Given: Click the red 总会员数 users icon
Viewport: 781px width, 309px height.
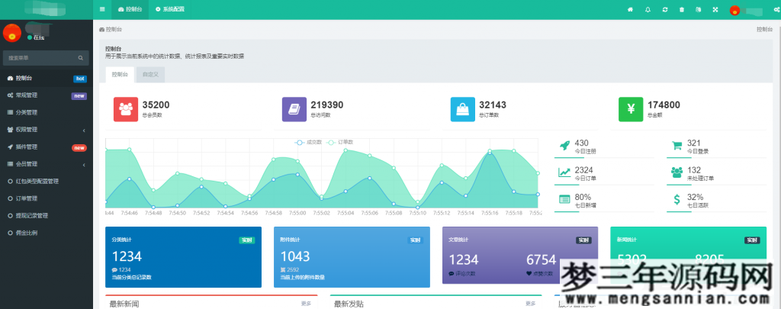Looking at the screenshot, I should [x=125, y=109].
